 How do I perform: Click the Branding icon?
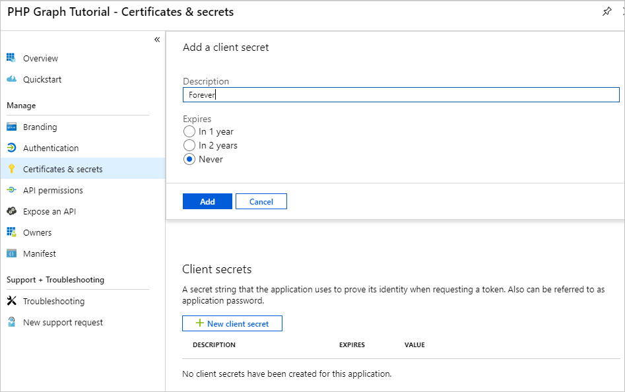[x=11, y=127]
